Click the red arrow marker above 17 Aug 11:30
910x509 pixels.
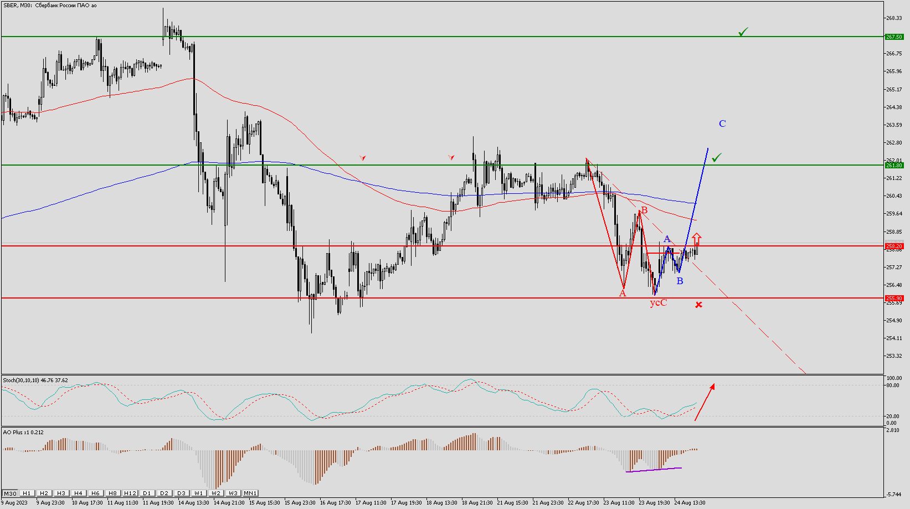362,158
